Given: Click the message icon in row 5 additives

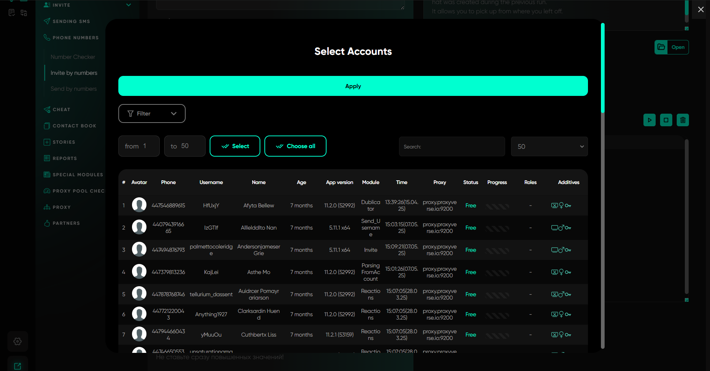Looking at the screenshot, I should [x=554, y=294].
